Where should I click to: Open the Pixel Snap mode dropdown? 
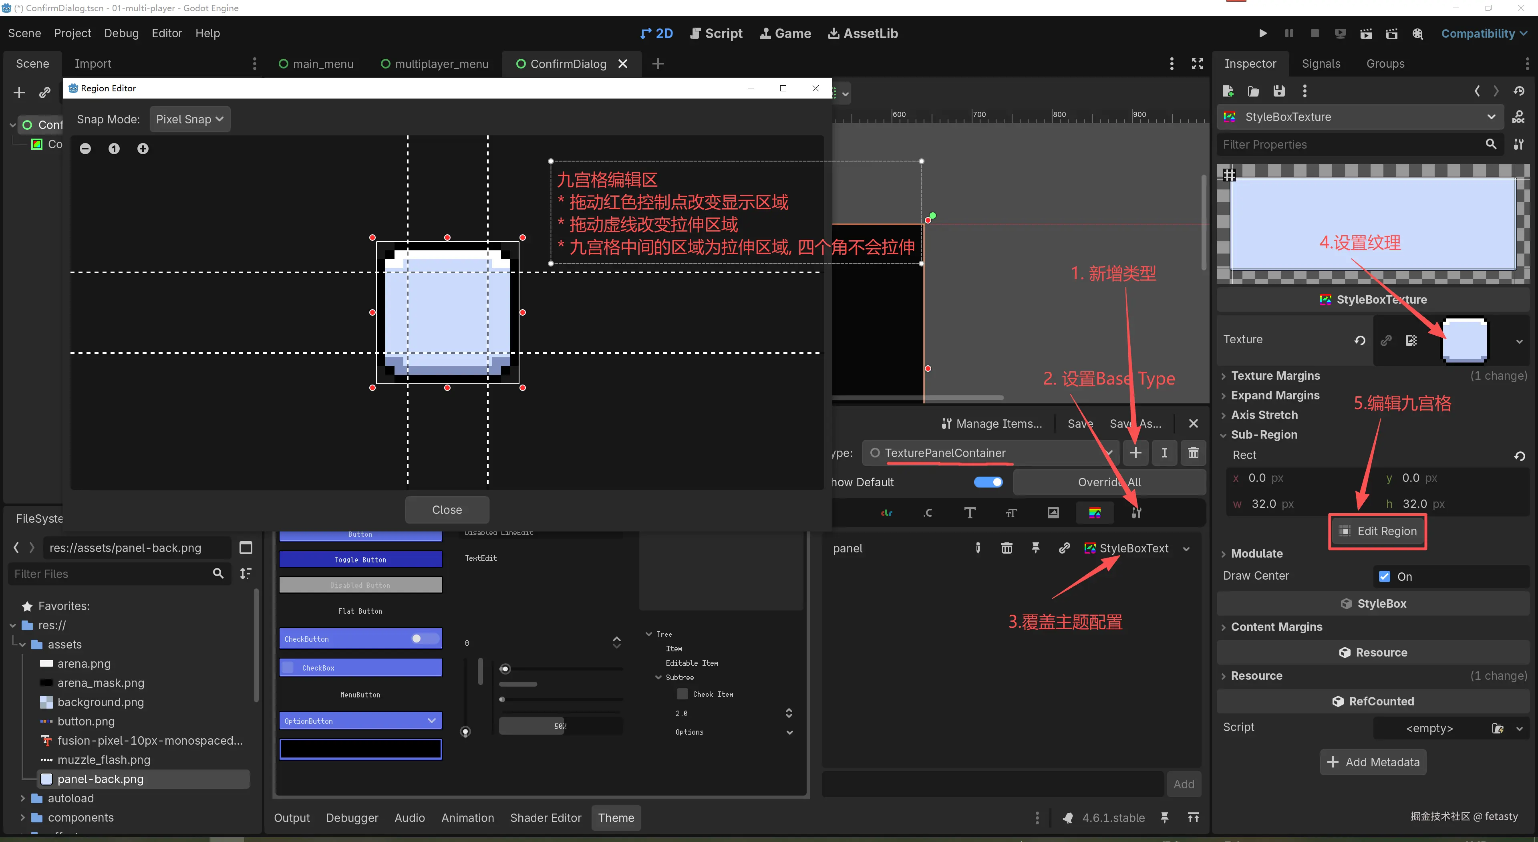(189, 119)
